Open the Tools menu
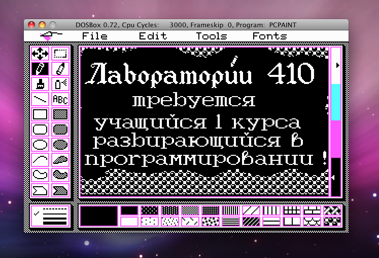 coord(212,36)
